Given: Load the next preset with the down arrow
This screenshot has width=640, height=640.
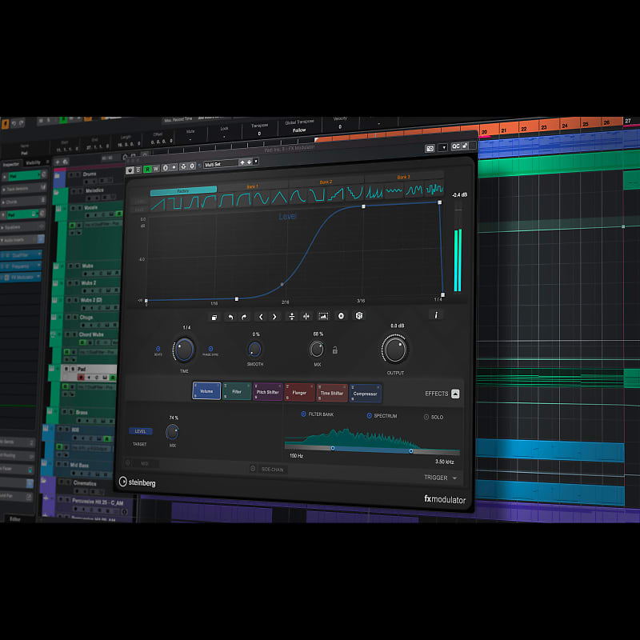Looking at the screenshot, I should point(249,162).
